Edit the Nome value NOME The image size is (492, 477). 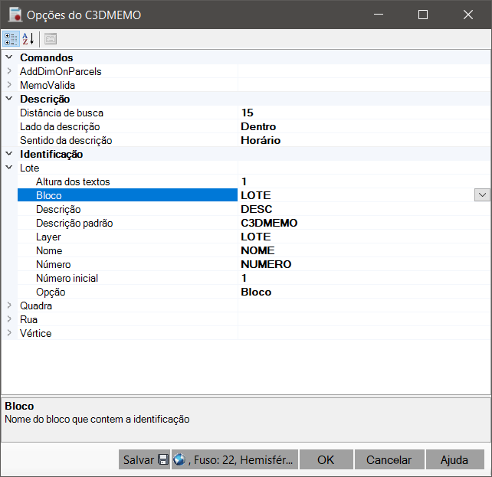(x=364, y=250)
